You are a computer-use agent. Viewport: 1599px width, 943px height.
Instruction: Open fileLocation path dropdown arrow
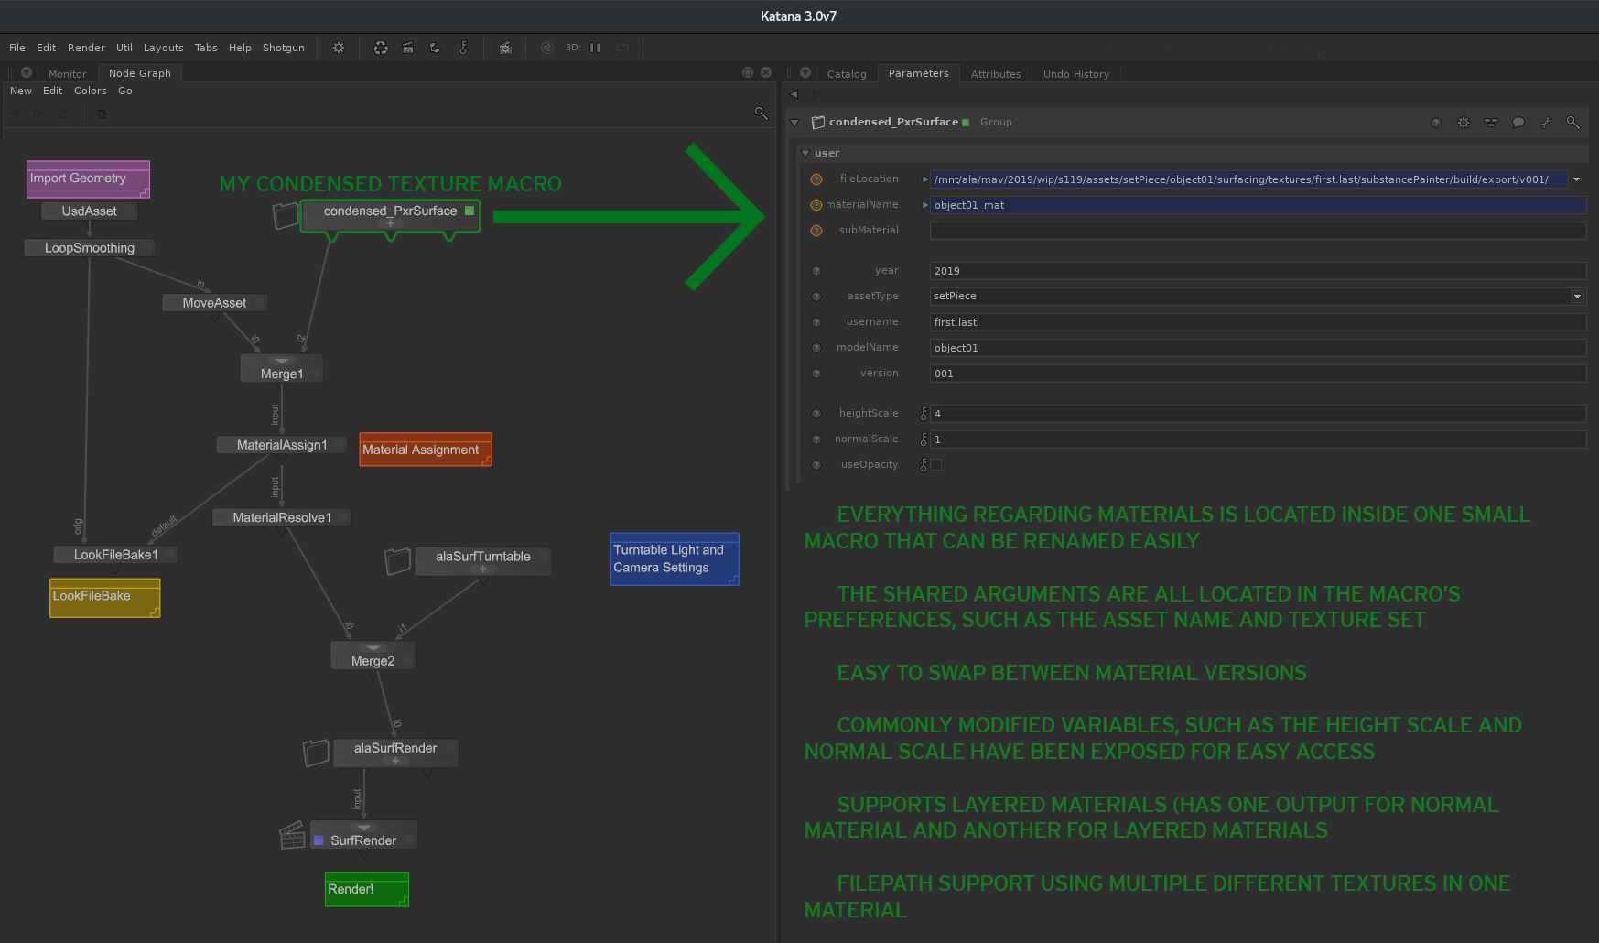point(1576,179)
